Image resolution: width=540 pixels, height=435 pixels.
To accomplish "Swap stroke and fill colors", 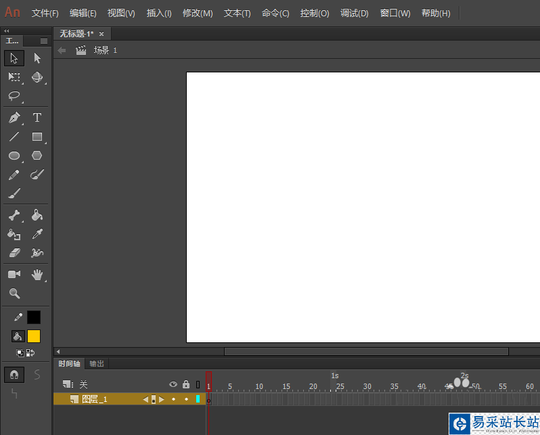I will [x=30, y=352].
